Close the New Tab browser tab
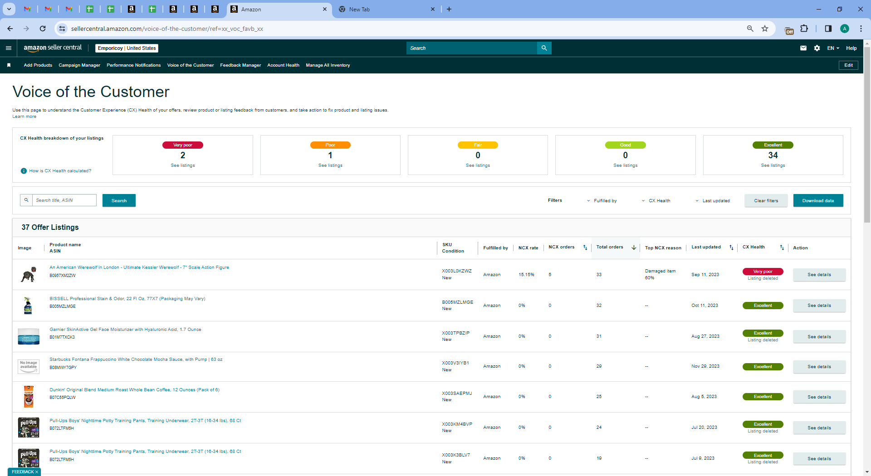871x476 pixels. point(432,9)
